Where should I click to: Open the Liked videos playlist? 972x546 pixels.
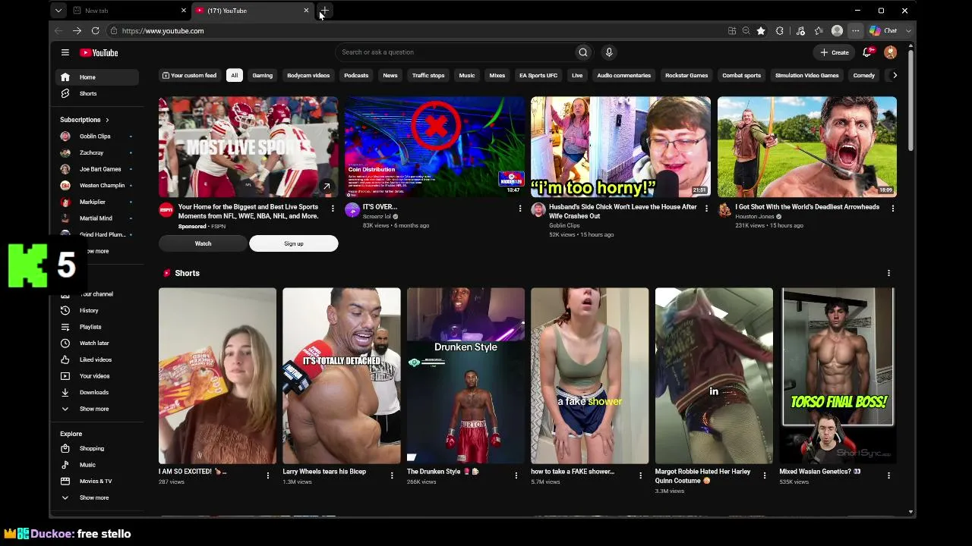pos(97,359)
